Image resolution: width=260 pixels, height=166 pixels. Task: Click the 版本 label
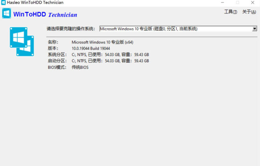coord(53,48)
